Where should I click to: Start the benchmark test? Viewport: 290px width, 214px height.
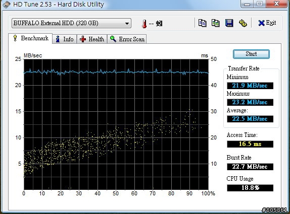pyautogui.click(x=251, y=54)
